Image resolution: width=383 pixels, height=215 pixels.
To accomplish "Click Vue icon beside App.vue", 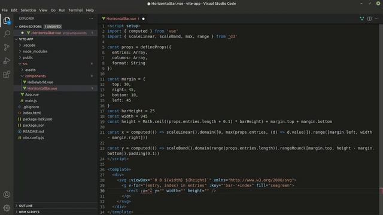I will click(x=22, y=94).
